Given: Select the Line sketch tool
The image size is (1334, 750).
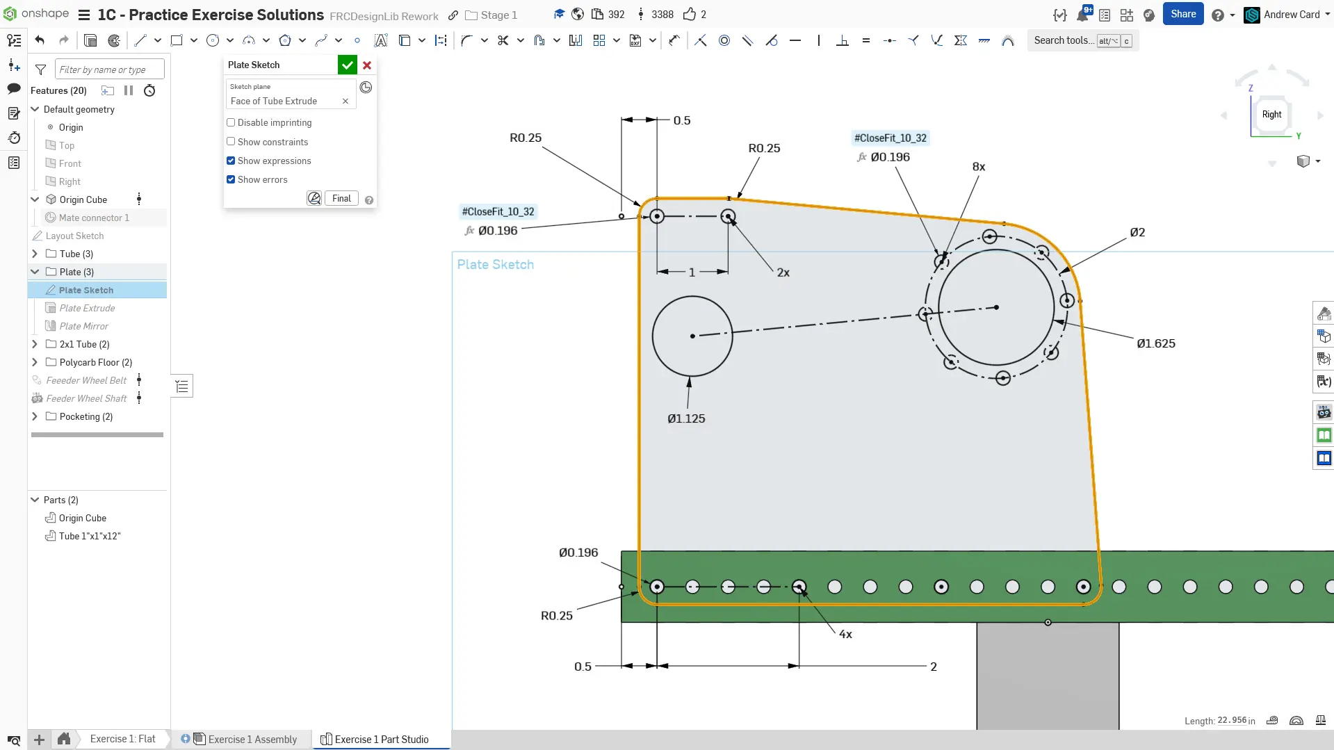Looking at the screenshot, I should 140,40.
